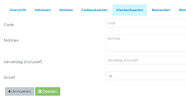
Task: Click the Code field label
Action: (x=9, y=25)
